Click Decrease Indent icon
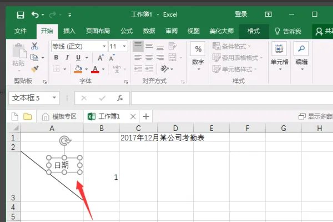Screen dimensions: 333x222 pos(138,69)
